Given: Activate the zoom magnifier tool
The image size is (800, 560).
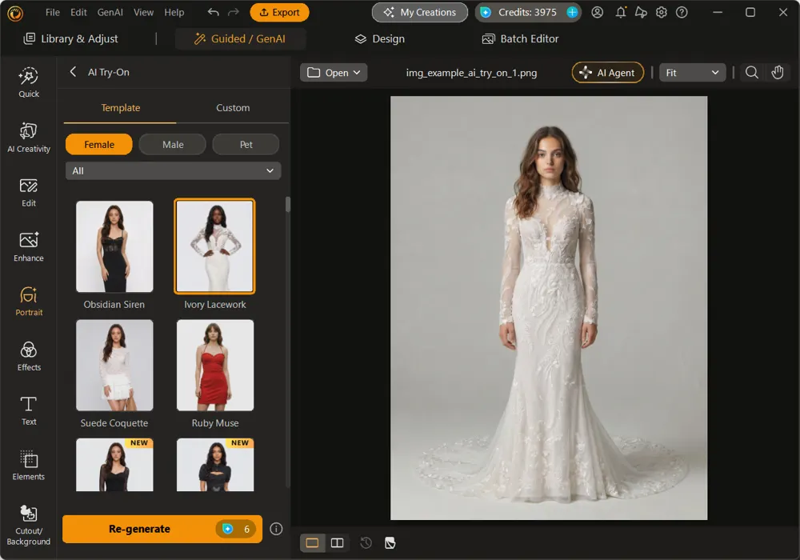Looking at the screenshot, I should click(751, 73).
